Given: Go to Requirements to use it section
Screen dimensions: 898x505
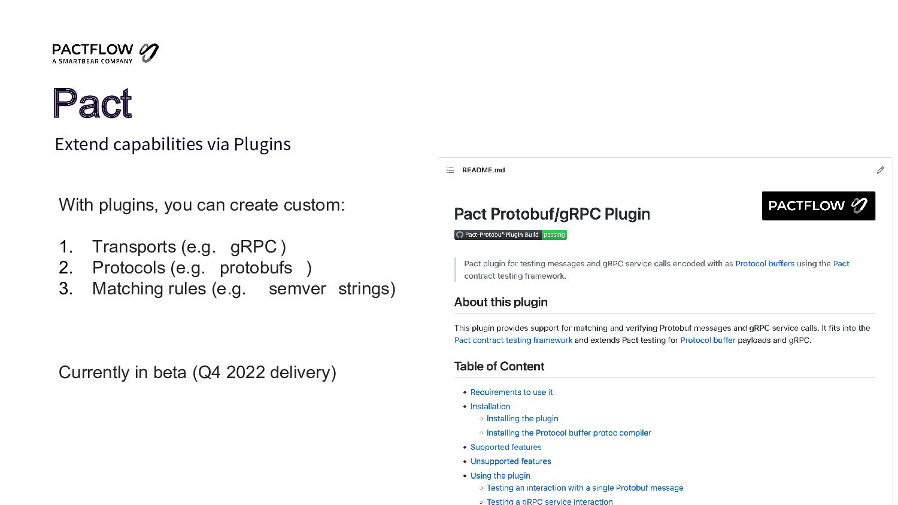Looking at the screenshot, I should (511, 393).
